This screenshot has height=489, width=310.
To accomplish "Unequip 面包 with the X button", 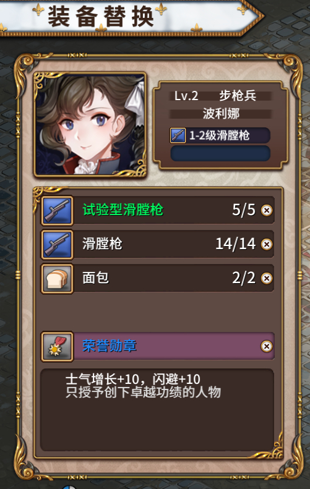I will tap(267, 278).
